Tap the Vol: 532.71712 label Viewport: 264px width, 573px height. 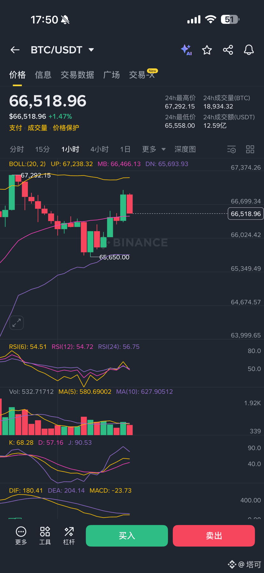31,392
